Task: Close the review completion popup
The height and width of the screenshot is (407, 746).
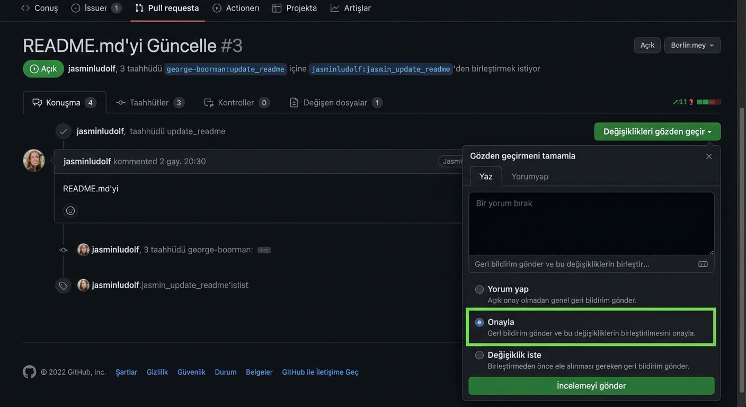Action: pos(708,156)
